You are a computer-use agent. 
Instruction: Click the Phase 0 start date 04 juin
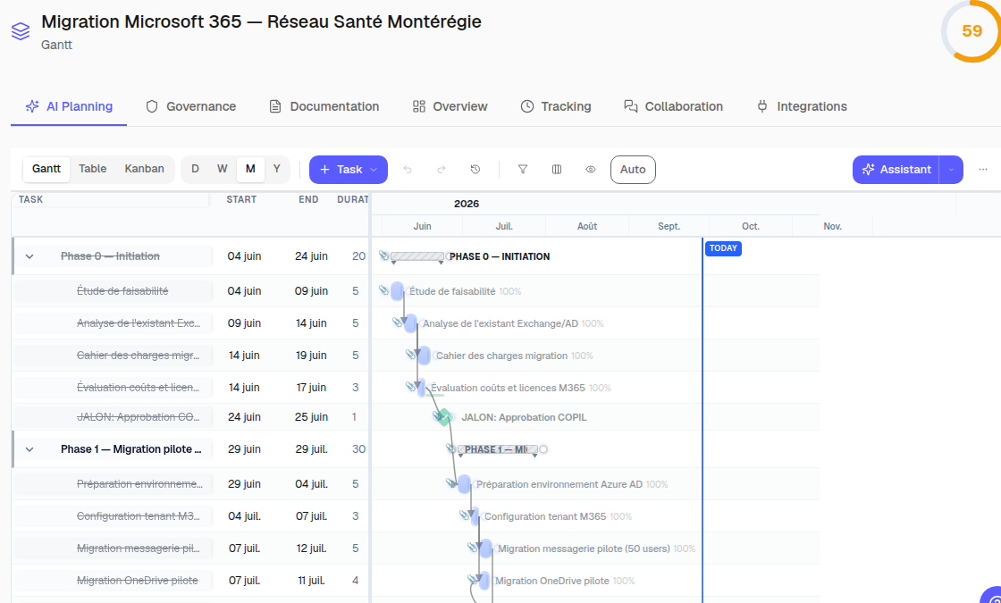245,256
